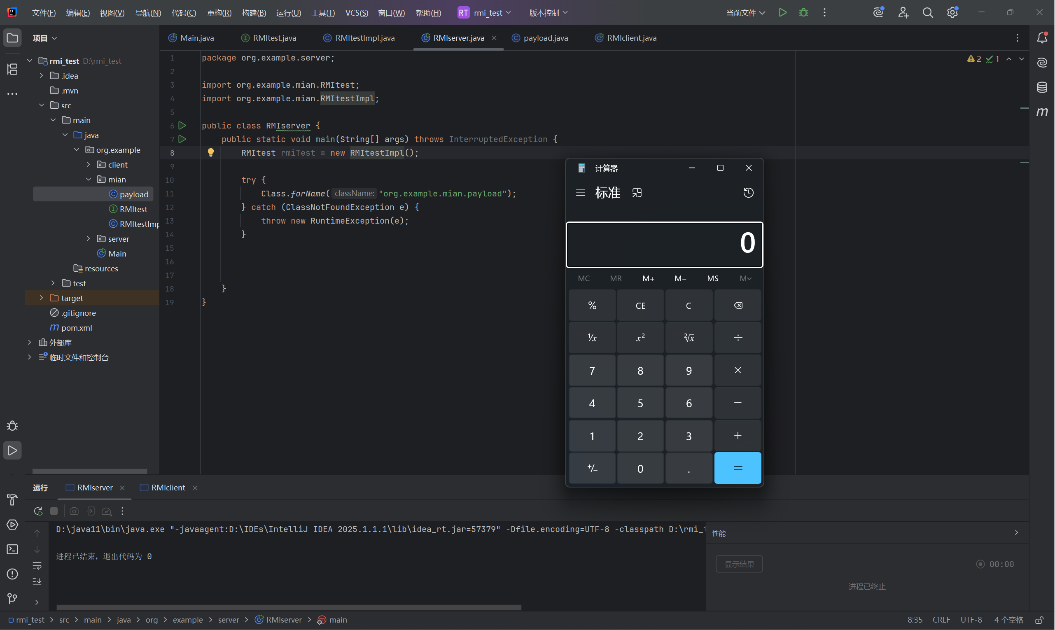Open the AI Assistant spiral icon
This screenshot has height=630, width=1055.
(1042, 63)
